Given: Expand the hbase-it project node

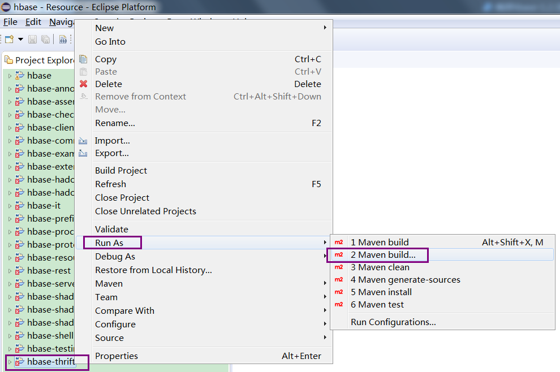Looking at the screenshot, I should [10, 206].
